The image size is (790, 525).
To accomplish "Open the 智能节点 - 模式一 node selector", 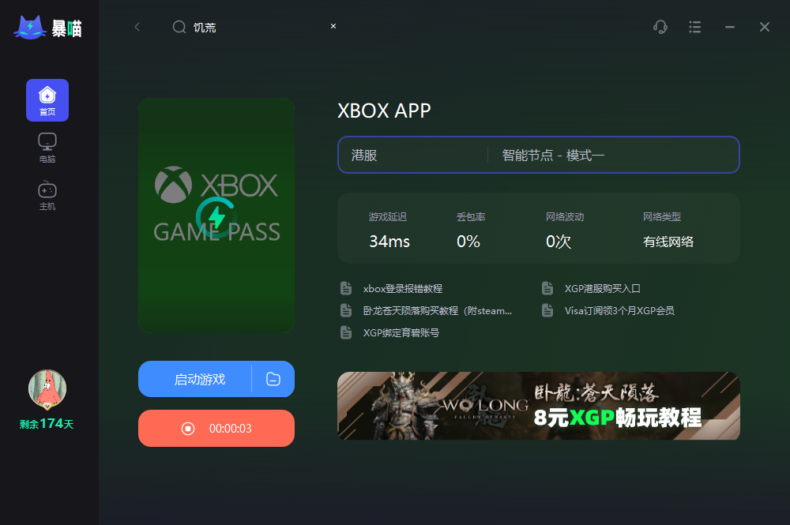I will [613, 155].
